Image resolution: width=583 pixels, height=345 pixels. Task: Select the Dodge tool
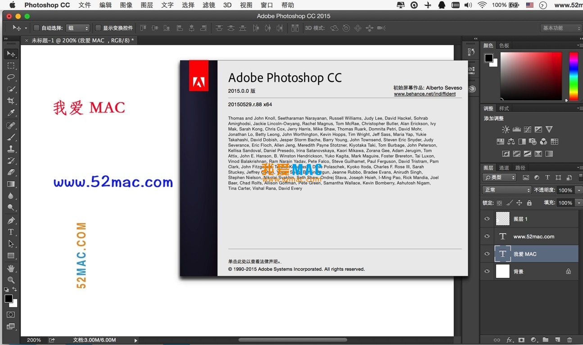click(x=11, y=207)
